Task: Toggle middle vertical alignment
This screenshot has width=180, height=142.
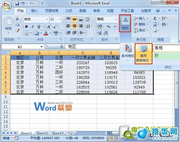Action: (74, 19)
